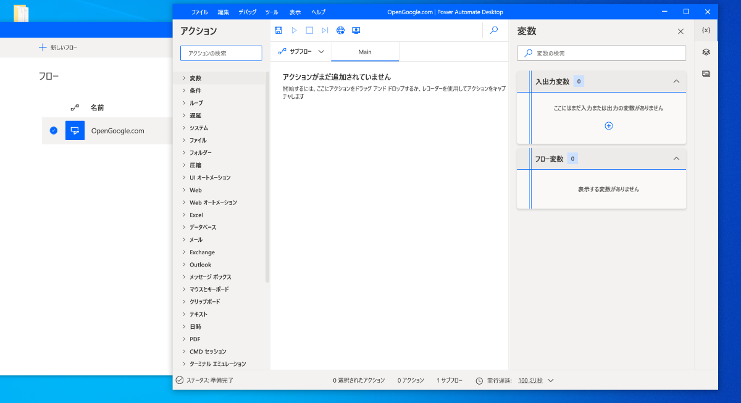
Task: Open the UI elements layers icon
Action: tap(706, 52)
